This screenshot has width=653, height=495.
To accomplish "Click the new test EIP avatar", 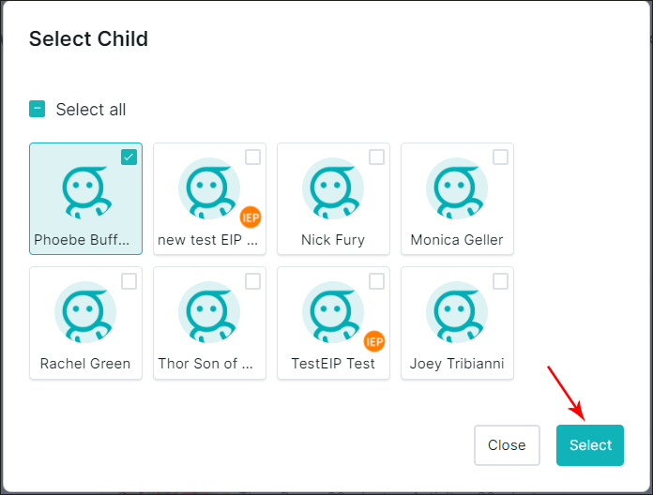I will tap(209, 188).
